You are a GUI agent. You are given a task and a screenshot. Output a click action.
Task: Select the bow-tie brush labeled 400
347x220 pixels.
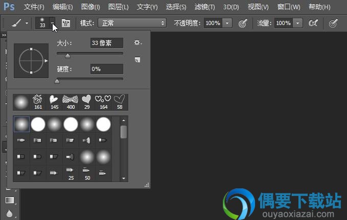pos(71,102)
